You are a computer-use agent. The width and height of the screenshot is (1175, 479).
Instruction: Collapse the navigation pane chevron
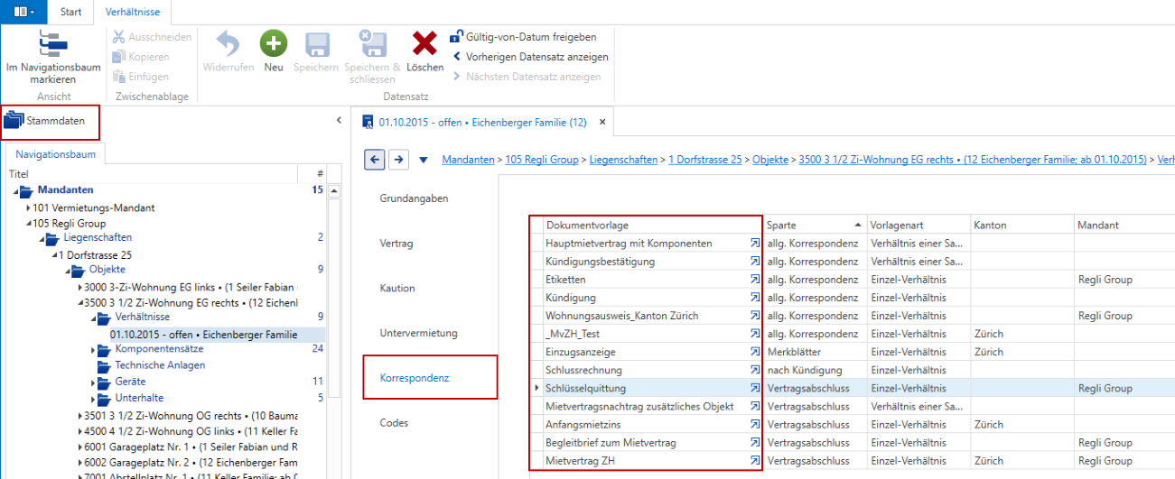click(x=339, y=120)
